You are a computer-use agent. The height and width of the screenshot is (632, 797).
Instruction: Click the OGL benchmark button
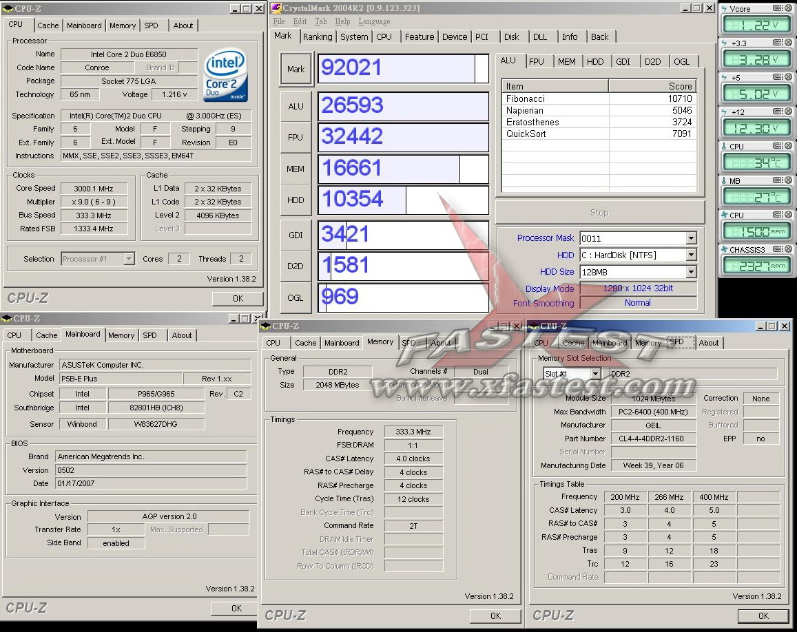(296, 297)
